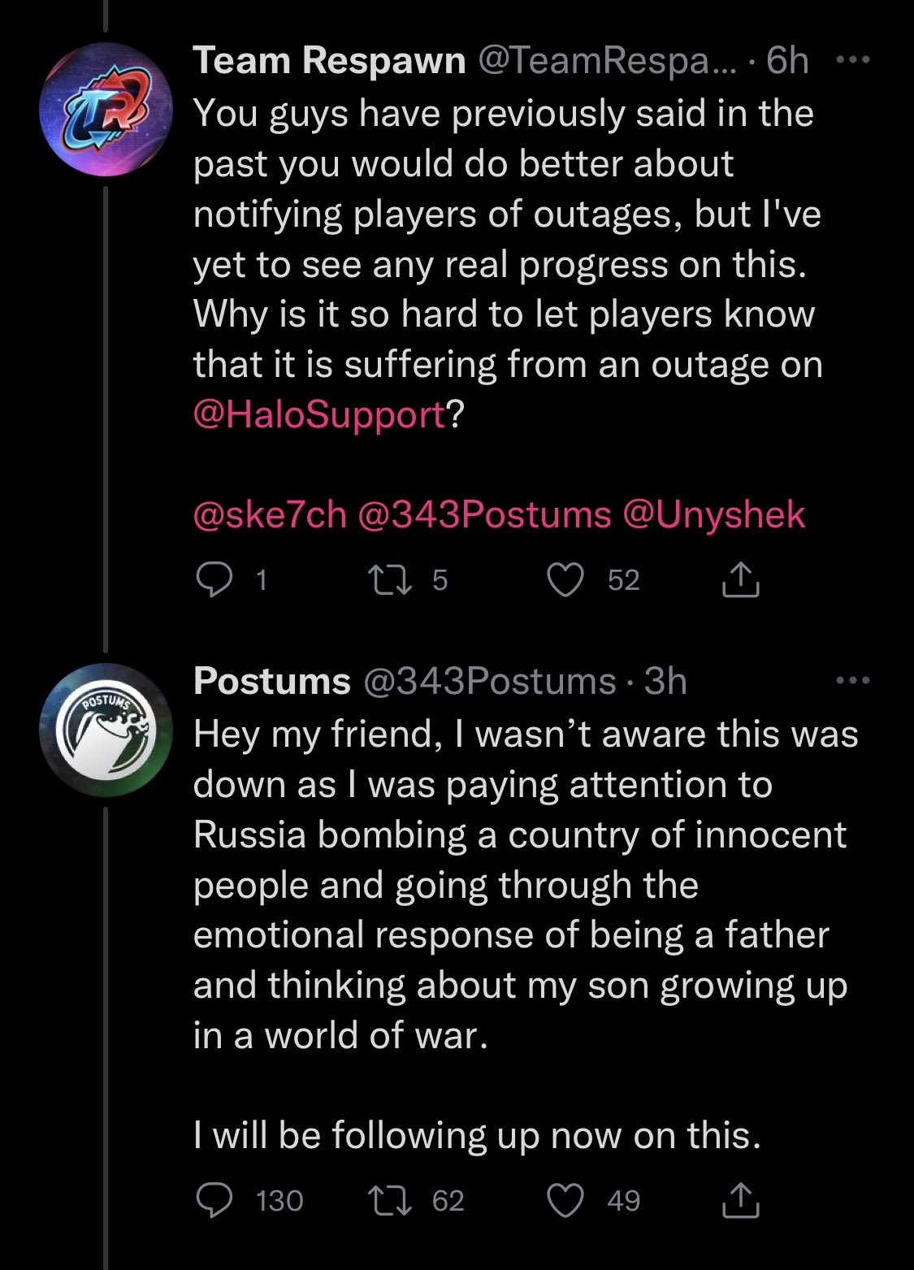Viewport: 914px width, 1270px height.
Task: Reply to Postums' tweet
Action: tap(214, 1200)
